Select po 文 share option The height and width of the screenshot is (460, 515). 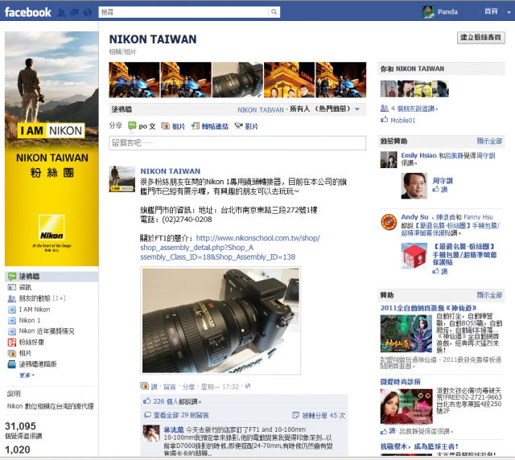click(142, 126)
